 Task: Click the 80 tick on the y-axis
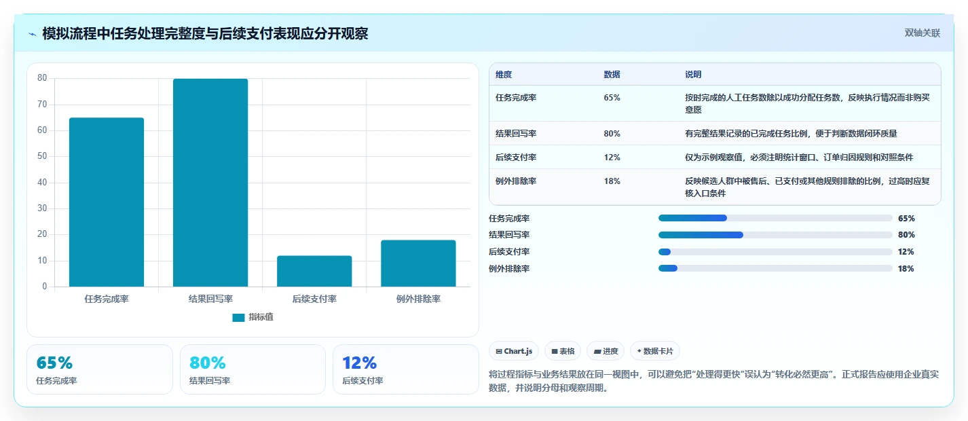pos(42,78)
